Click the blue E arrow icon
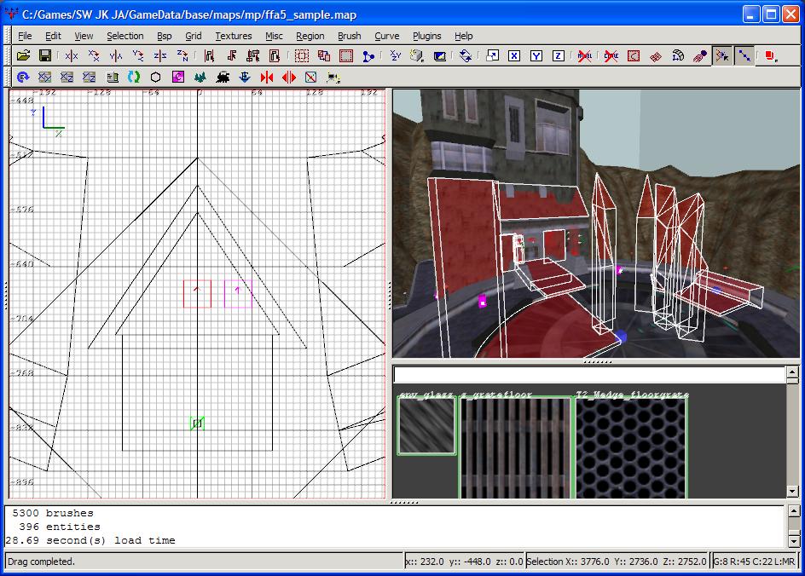Screen dimensions: 805x576 (x=22, y=78)
